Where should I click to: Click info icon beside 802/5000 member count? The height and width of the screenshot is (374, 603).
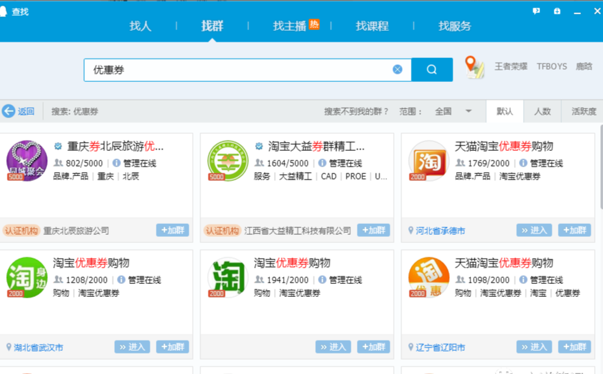[x=116, y=163]
